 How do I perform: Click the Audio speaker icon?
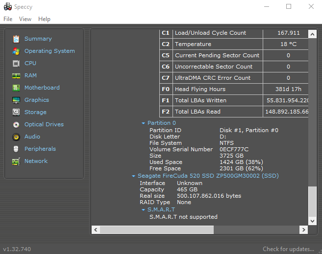pos(16,137)
